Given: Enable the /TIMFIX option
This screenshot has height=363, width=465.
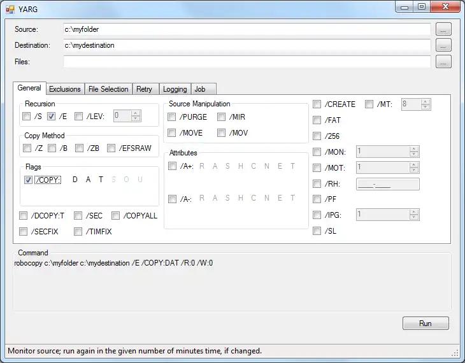Looking at the screenshot, I should (x=78, y=231).
